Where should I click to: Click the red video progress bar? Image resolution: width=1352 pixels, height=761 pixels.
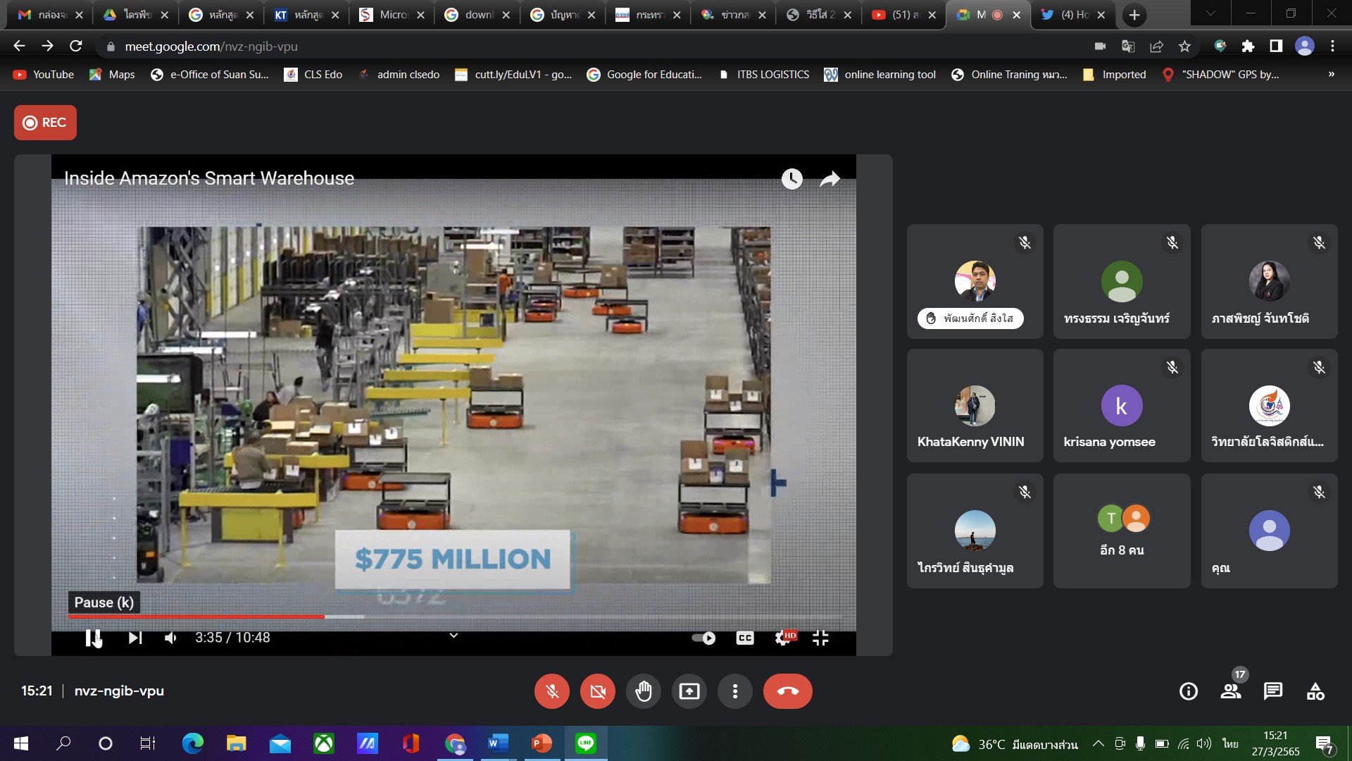coord(197,617)
